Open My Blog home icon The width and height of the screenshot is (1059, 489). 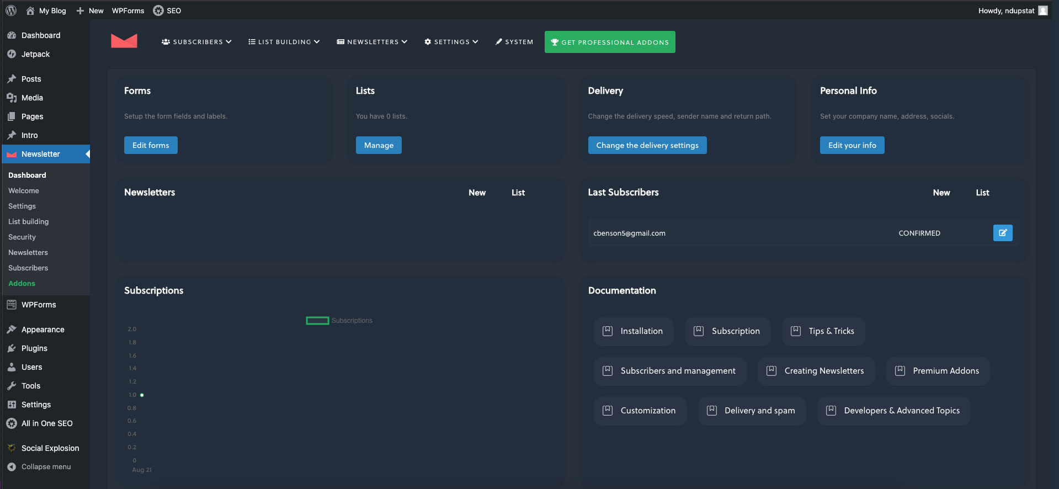(30, 10)
